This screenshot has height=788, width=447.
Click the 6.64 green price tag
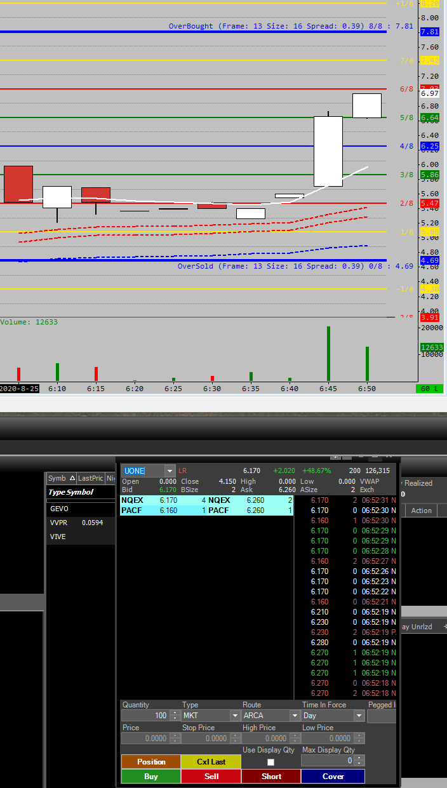(430, 117)
